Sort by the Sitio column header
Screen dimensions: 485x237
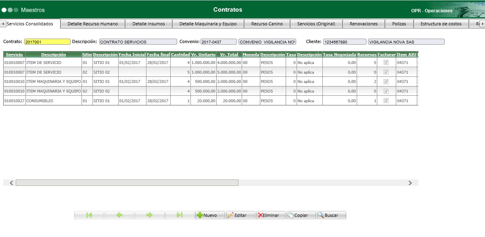(x=87, y=54)
